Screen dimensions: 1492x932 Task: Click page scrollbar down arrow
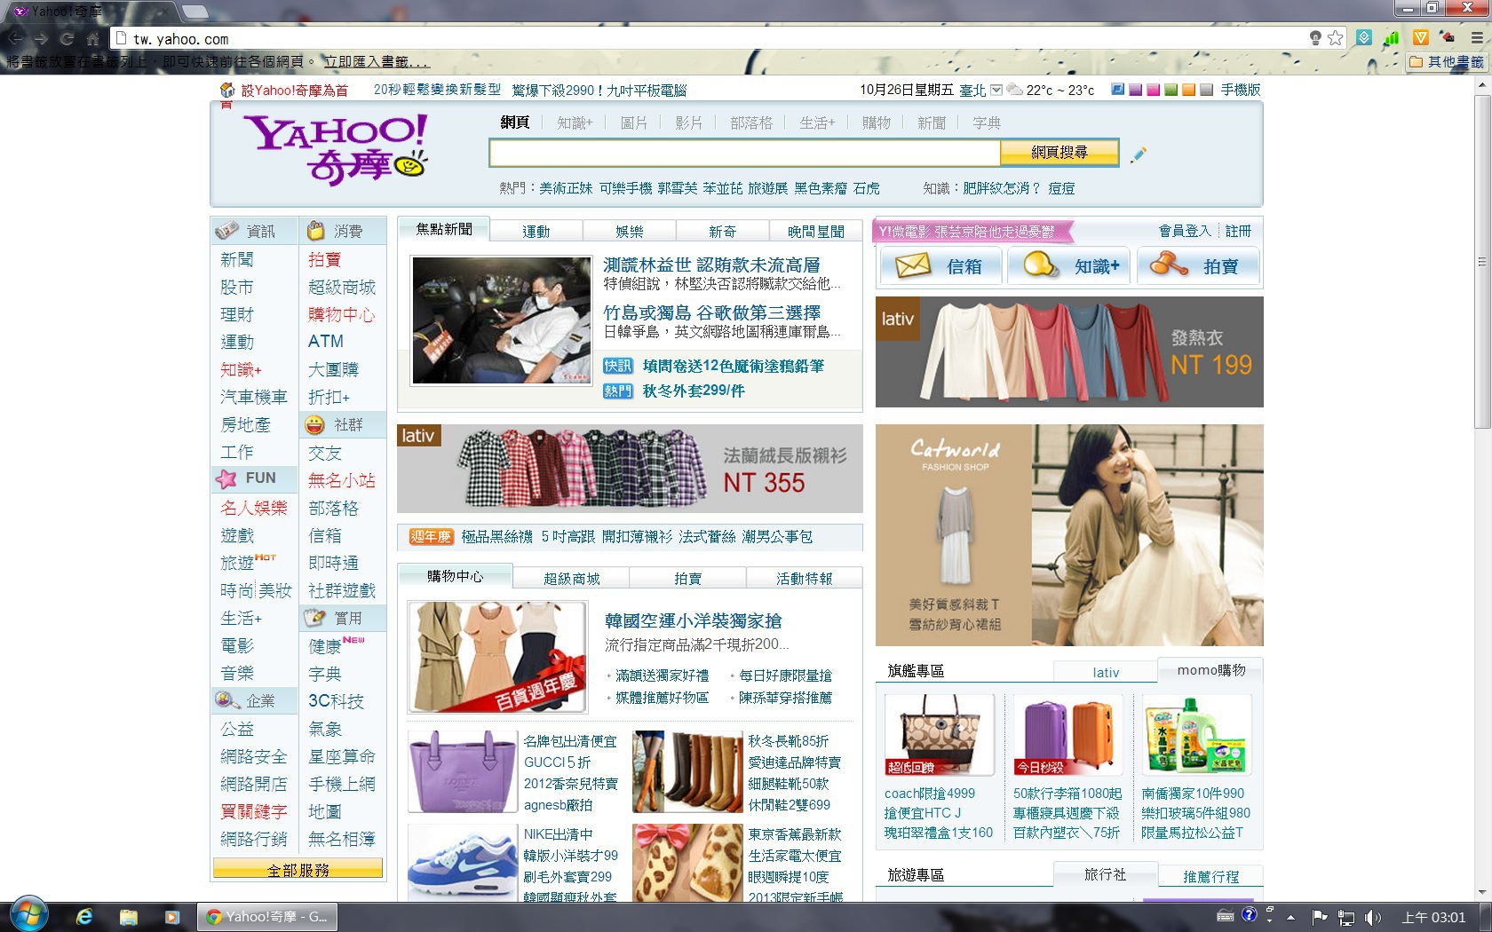coord(1481,893)
